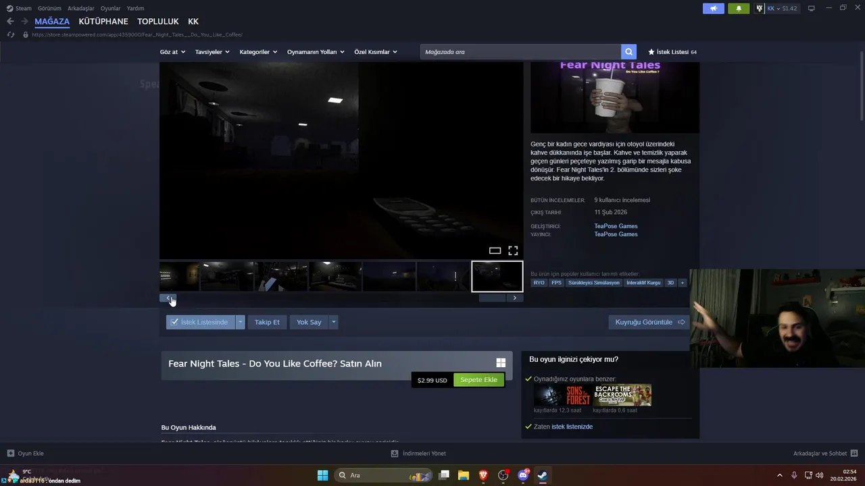Screen dimensions: 865x486
Task: Launch Brave browser from taskbar
Action: click(x=483, y=475)
